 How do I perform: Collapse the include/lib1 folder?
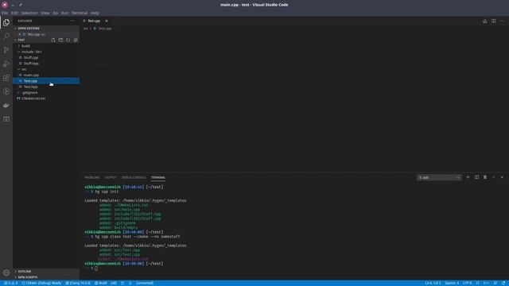[46, 52]
